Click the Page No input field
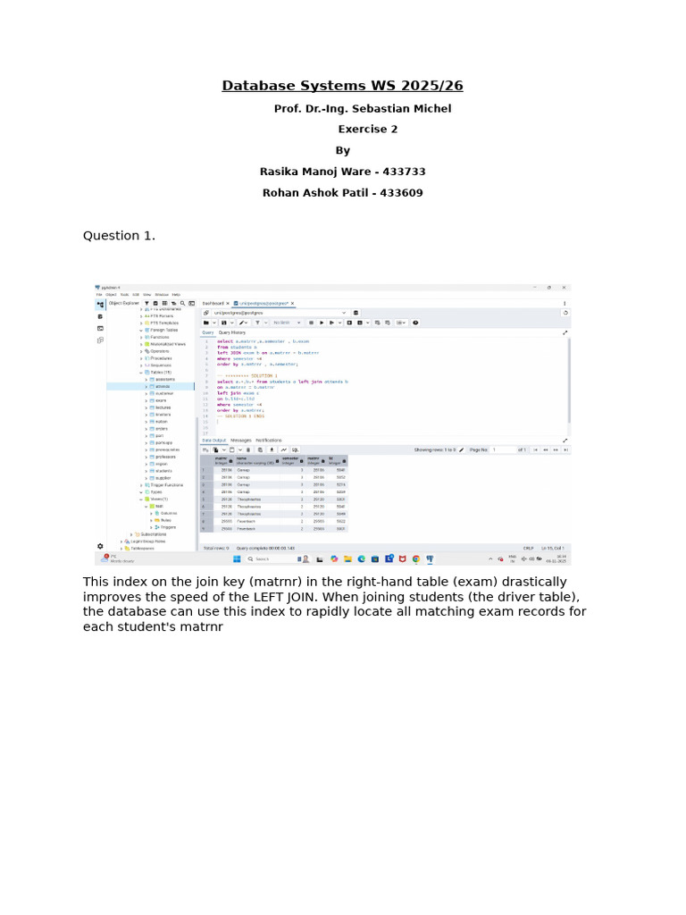686x915 pixels. [x=502, y=450]
